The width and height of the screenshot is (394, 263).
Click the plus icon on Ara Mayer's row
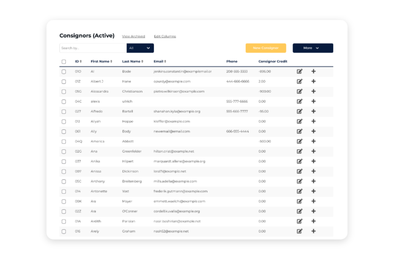[x=313, y=201]
